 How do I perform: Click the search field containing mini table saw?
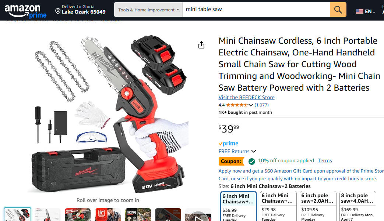(x=256, y=10)
